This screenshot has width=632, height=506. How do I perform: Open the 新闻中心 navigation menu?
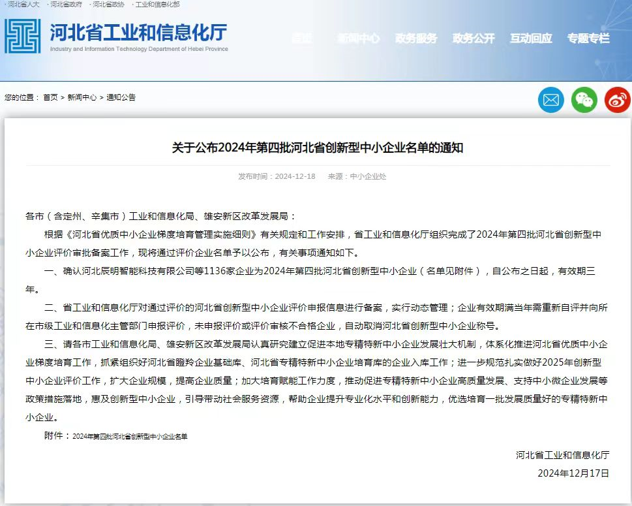click(x=358, y=39)
